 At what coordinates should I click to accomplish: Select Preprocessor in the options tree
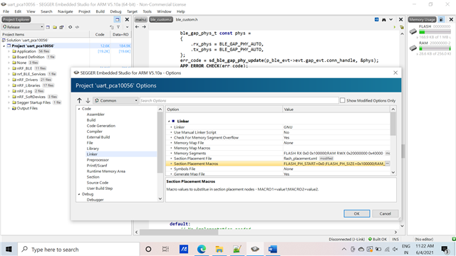(x=98, y=160)
